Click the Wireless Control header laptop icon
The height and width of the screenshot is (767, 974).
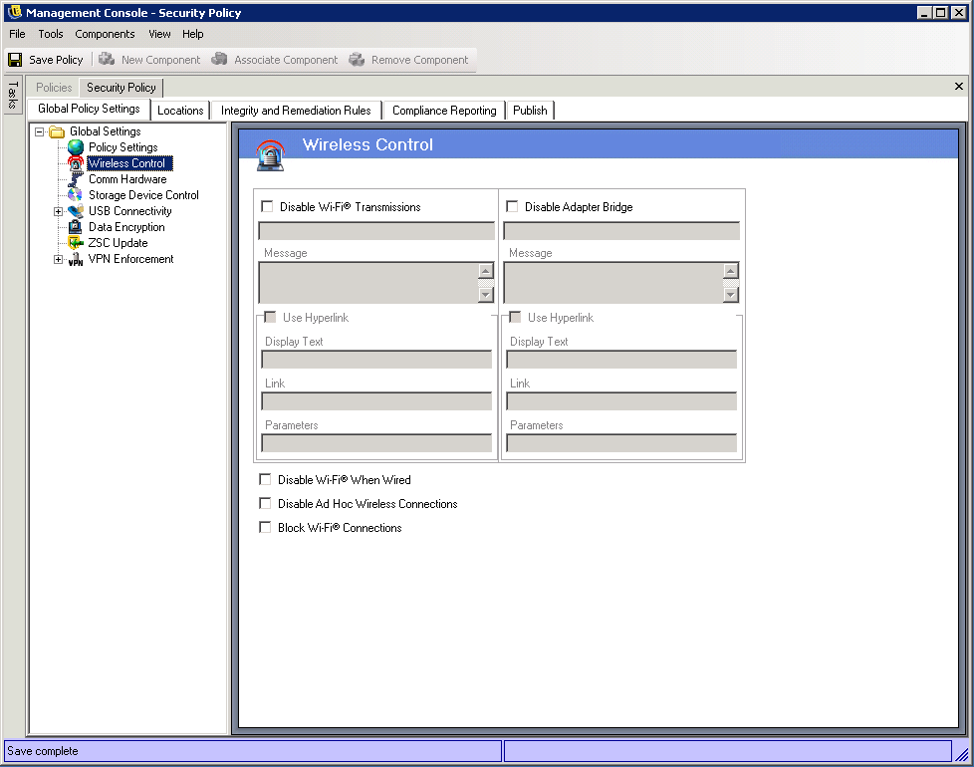pyautogui.click(x=271, y=155)
